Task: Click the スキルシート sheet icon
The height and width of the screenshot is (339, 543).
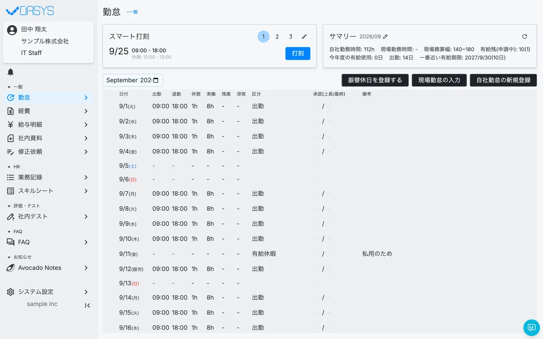Action: click(x=11, y=191)
